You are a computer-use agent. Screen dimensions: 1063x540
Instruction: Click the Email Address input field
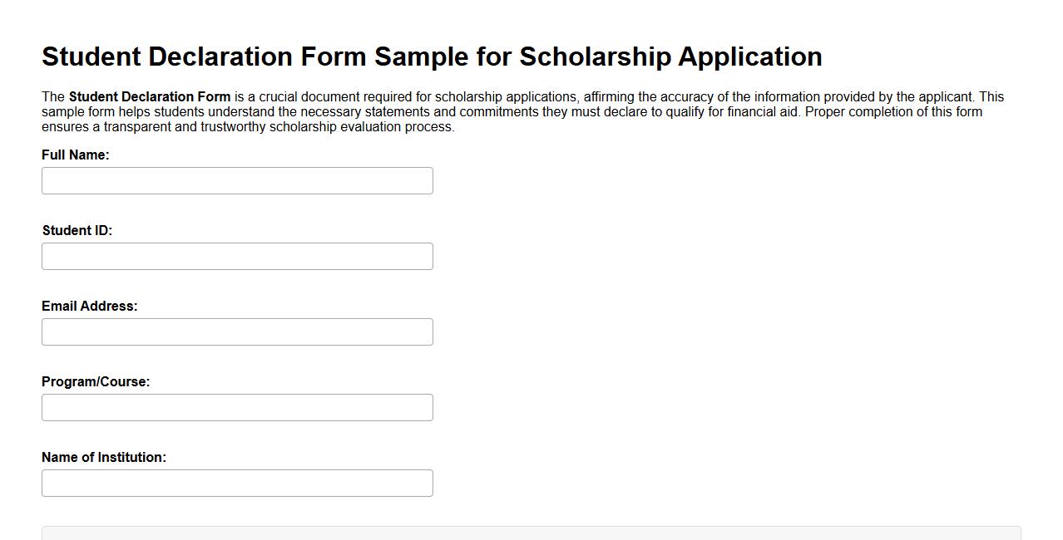(x=237, y=331)
